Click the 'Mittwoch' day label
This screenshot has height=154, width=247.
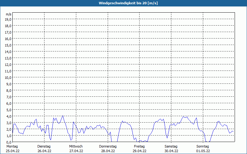(76, 147)
